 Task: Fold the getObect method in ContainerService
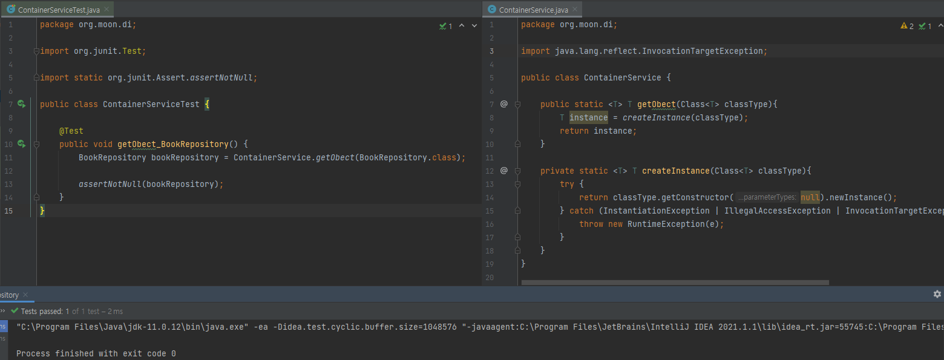517,104
